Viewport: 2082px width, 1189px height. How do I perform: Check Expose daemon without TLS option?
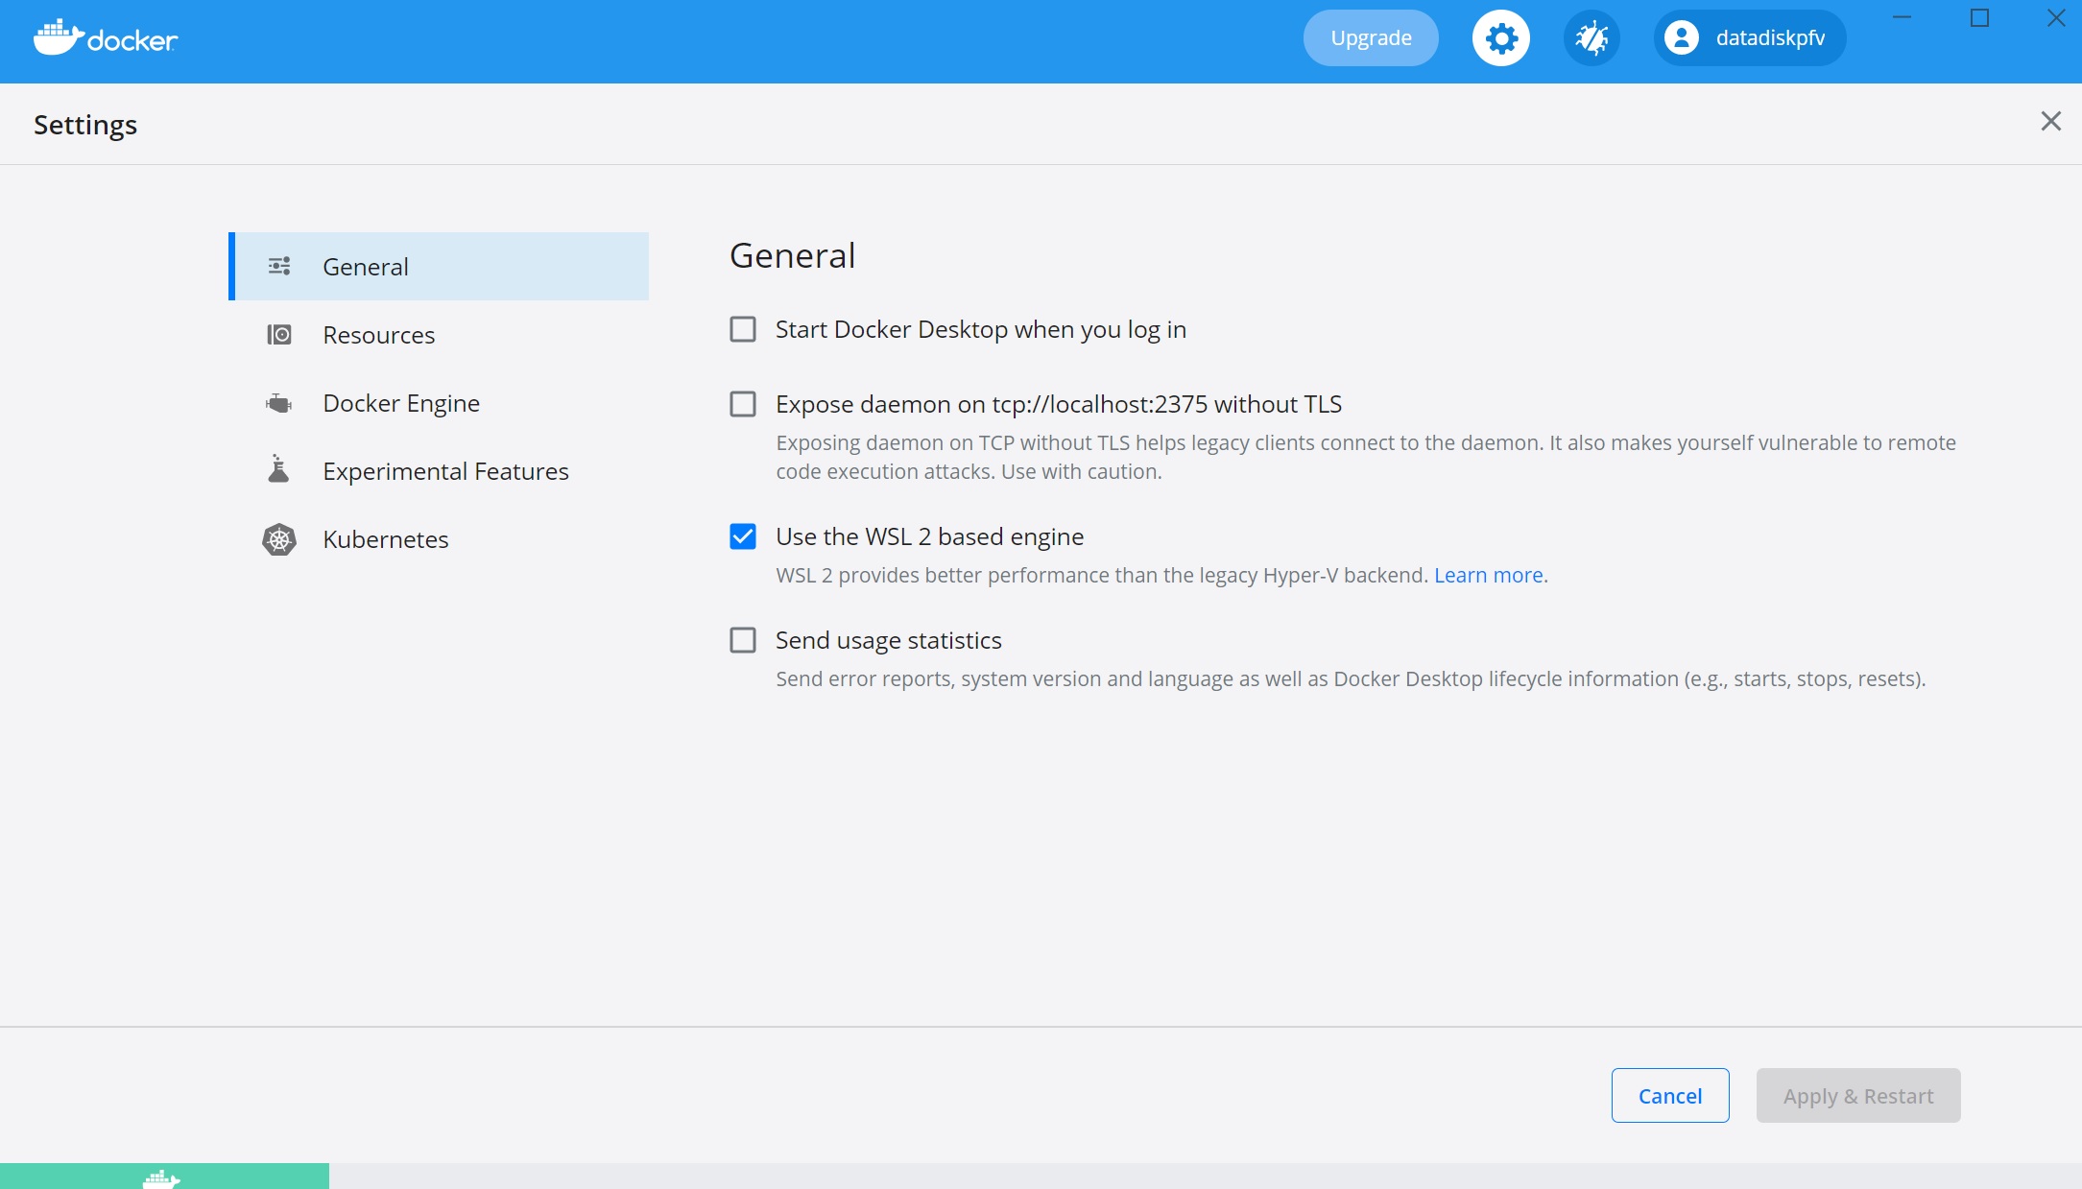pos(743,404)
